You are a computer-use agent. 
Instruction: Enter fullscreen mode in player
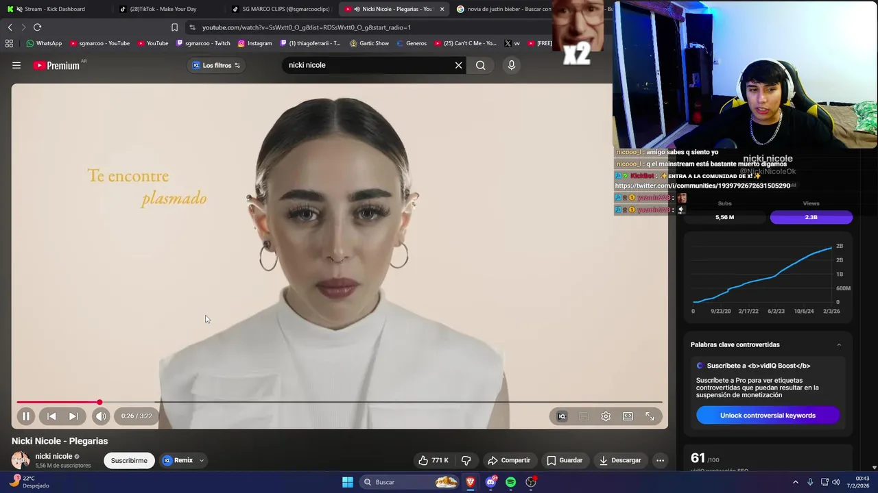[650, 416]
